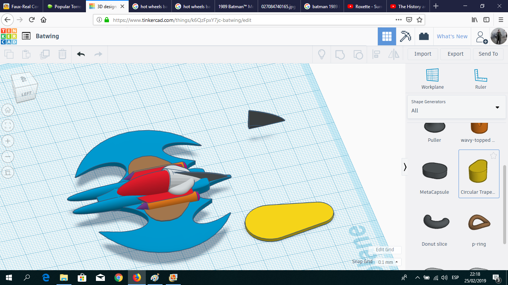Switch to the Roxette YouTube tab
508x285 pixels.
[x=365, y=6]
